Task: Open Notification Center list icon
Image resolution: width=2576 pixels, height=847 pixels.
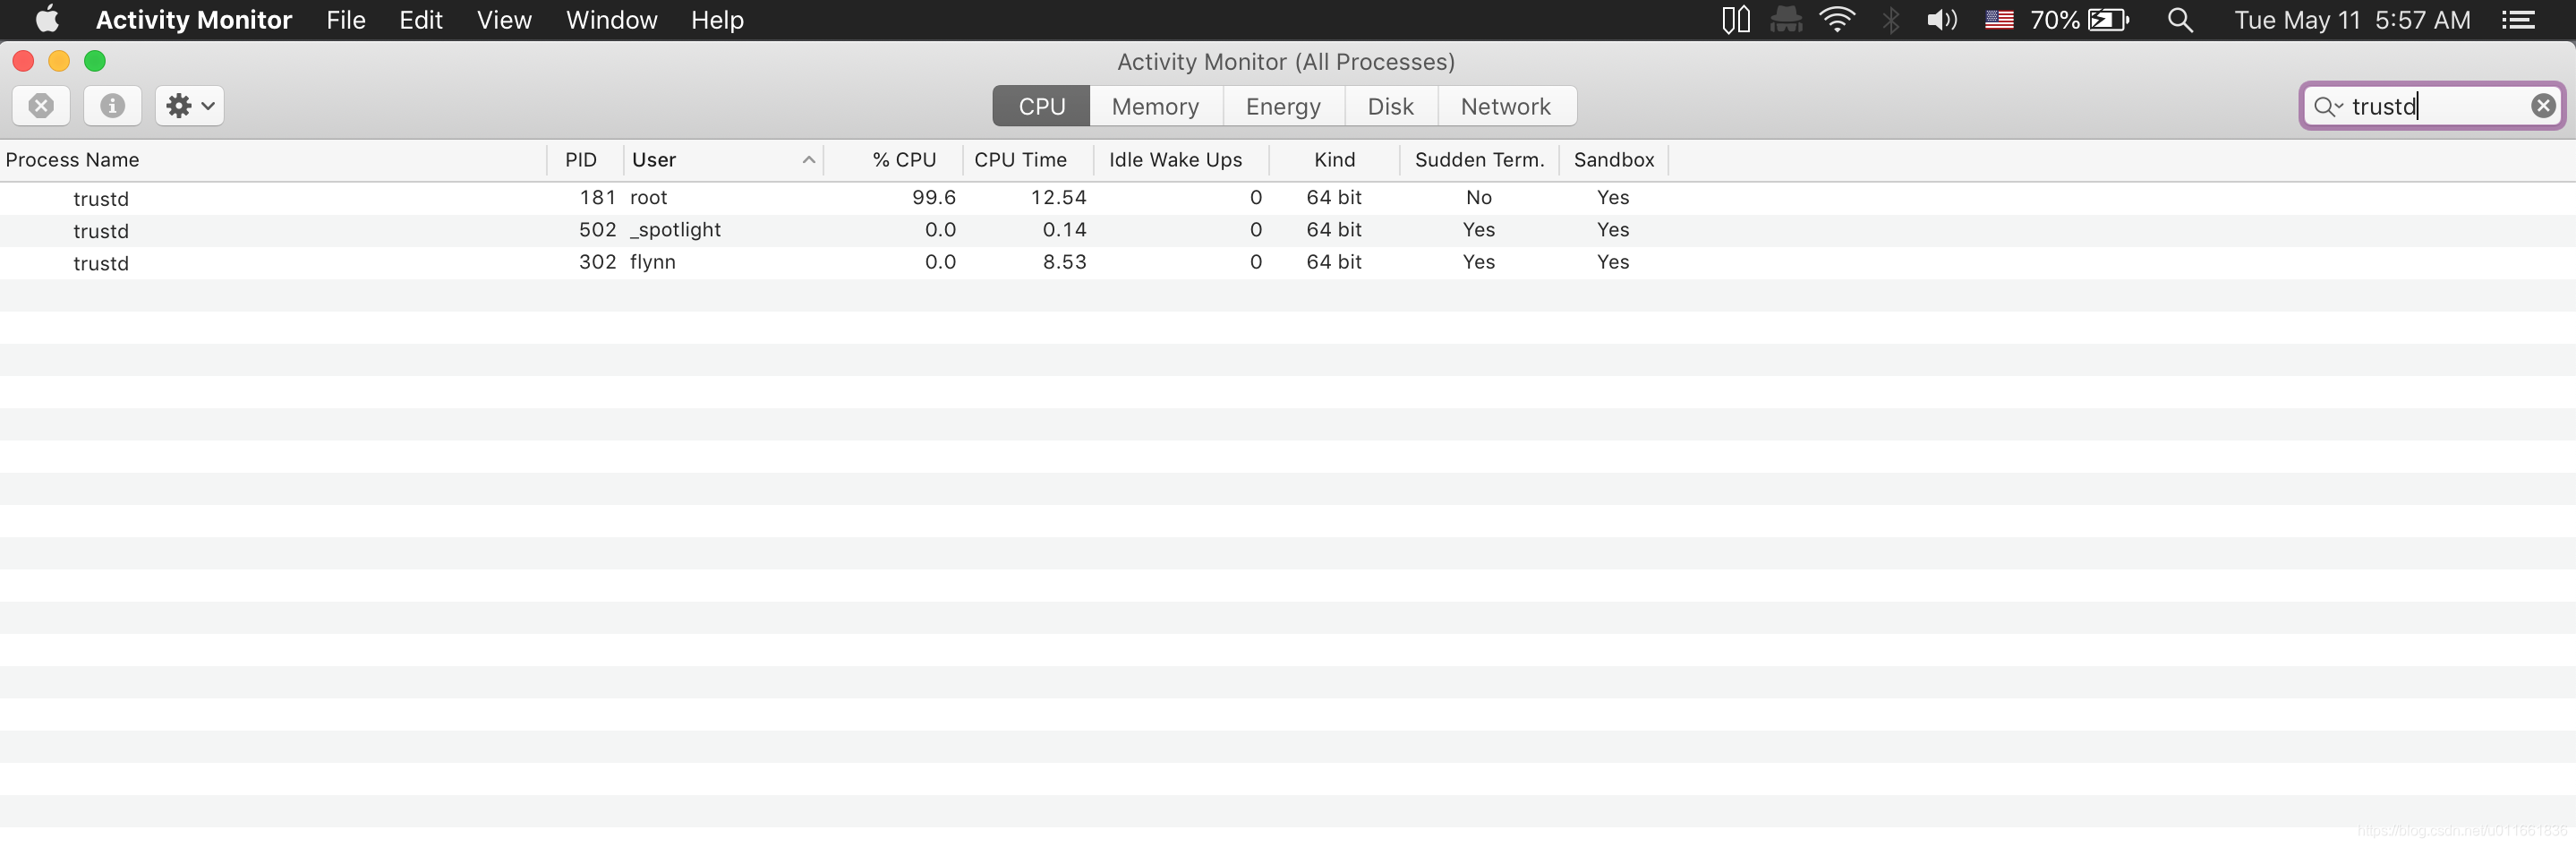Action: tap(2518, 20)
